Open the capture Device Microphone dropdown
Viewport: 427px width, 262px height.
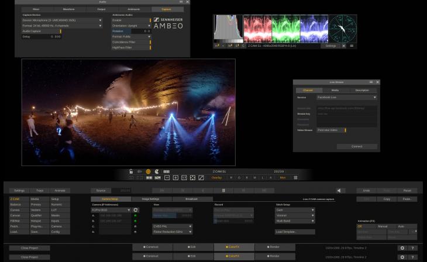coord(62,20)
